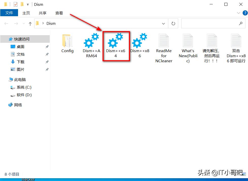
Task: Open 桌面 in the navigation pane
Action: click(x=21, y=47)
